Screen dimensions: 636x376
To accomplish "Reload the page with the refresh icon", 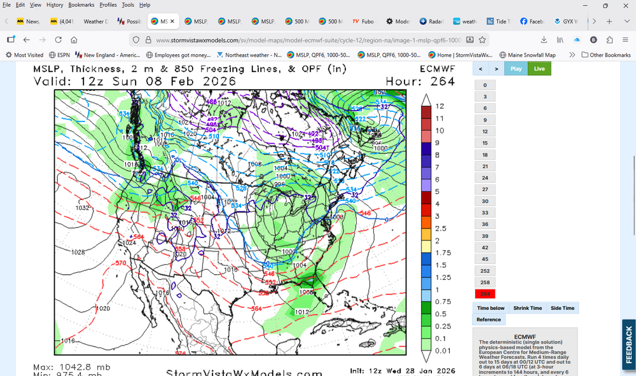I will [59, 39].
